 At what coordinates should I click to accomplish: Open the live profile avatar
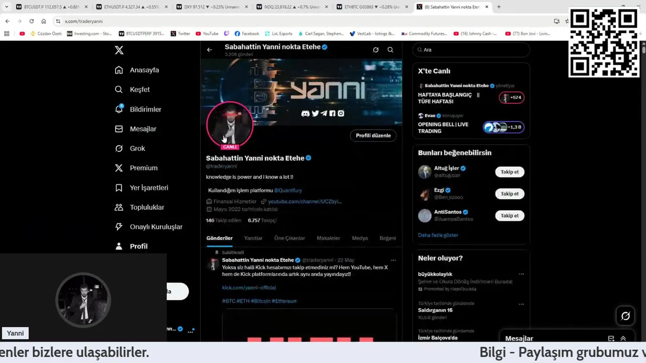click(x=230, y=125)
